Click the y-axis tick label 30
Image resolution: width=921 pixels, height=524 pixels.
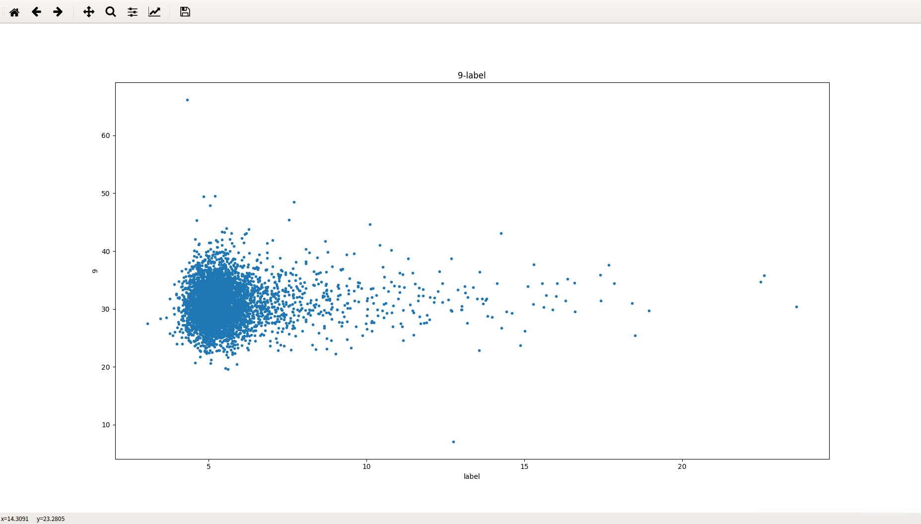coord(106,309)
